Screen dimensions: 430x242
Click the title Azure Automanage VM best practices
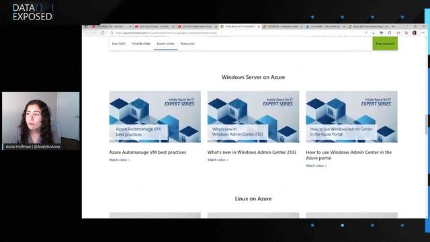[x=148, y=153]
